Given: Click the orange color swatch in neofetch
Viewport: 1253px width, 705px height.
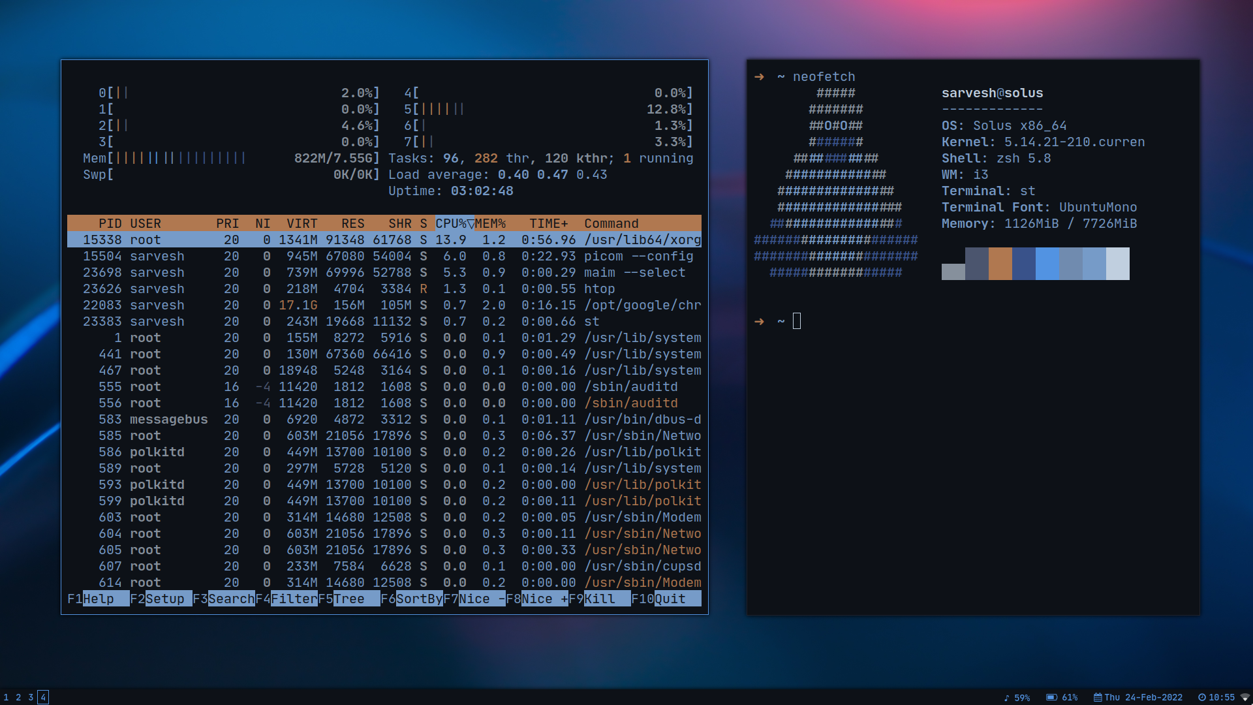Looking at the screenshot, I should [x=1000, y=264].
